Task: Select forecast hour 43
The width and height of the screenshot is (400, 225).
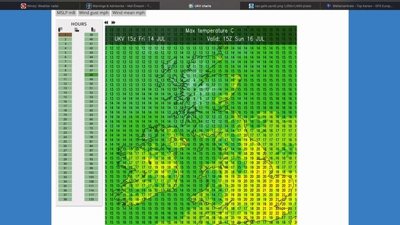Action: point(91,52)
